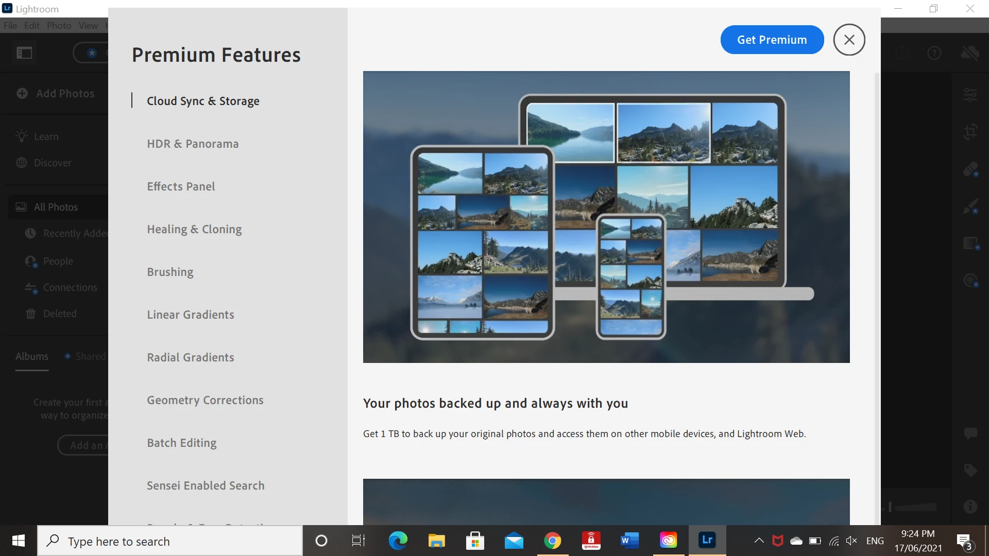Click the Get Premium button
Image resolution: width=989 pixels, height=556 pixels.
pyautogui.click(x=772, y=40)
